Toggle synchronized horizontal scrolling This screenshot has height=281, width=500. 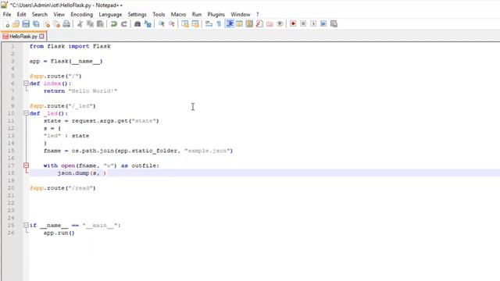195,24
